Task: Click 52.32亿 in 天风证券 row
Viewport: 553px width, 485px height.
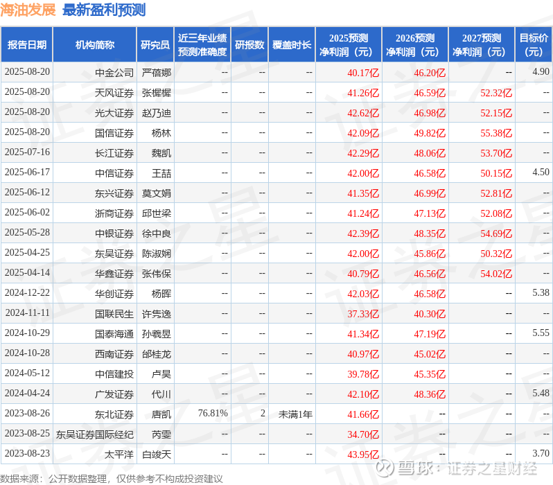Action: [x=496, y=93]
